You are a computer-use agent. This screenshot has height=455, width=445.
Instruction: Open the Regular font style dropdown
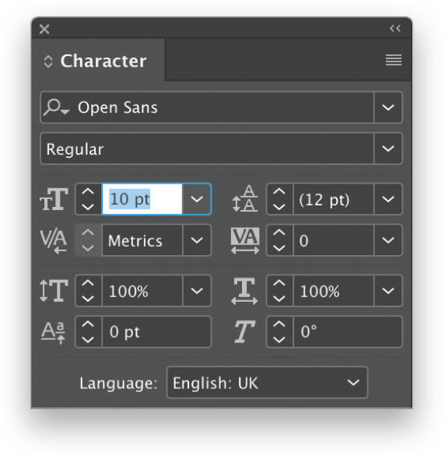tap(388, 149)
